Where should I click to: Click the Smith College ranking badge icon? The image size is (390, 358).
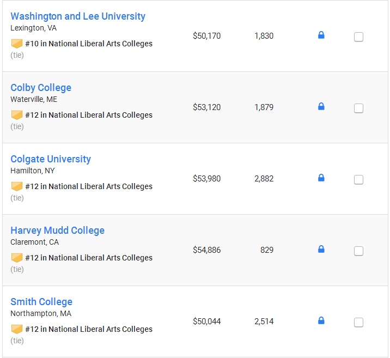[17, 329]
